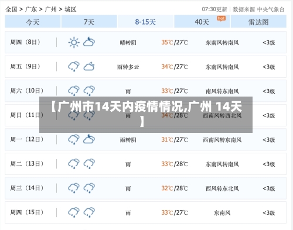Select the 周四（8日）date label

(x=25, y=42)
